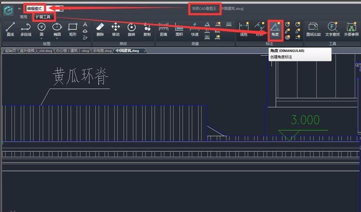This screenshot has height=212, width=361.
Task: Expand the 椭圆 ellipse tool dropdown arrow
Action: [57, 38]
